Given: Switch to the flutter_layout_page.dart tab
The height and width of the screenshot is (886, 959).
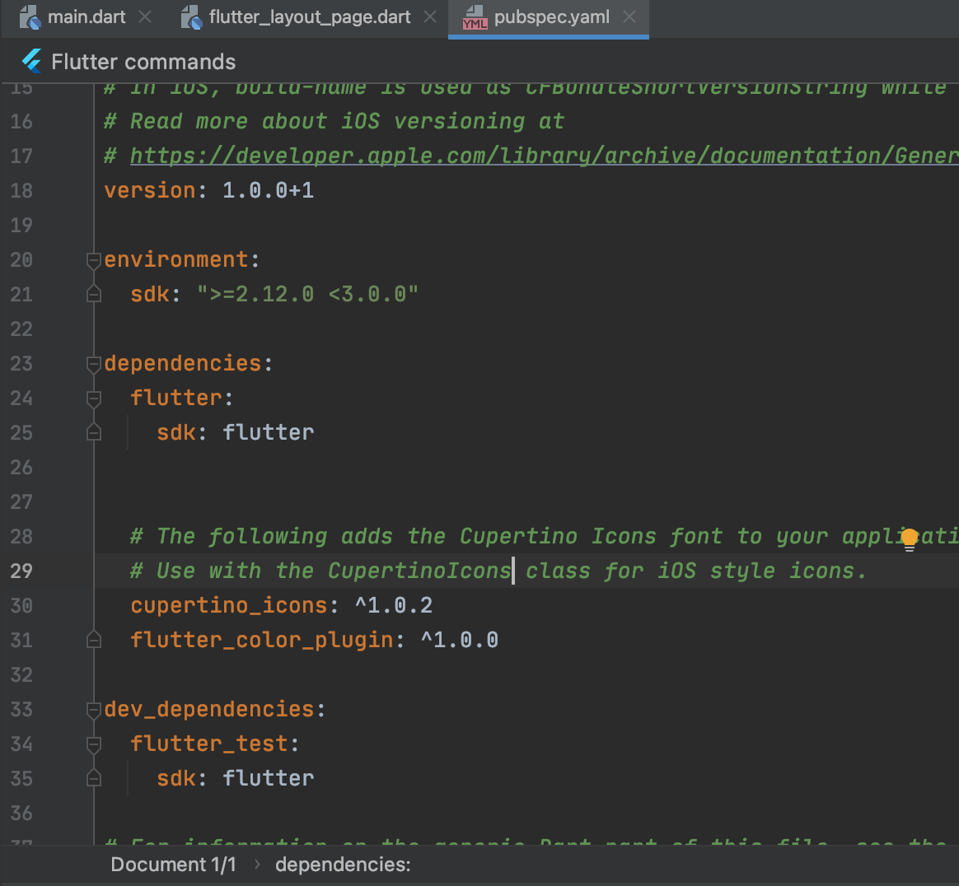Looking at the screenshot, I should [310, 17].
